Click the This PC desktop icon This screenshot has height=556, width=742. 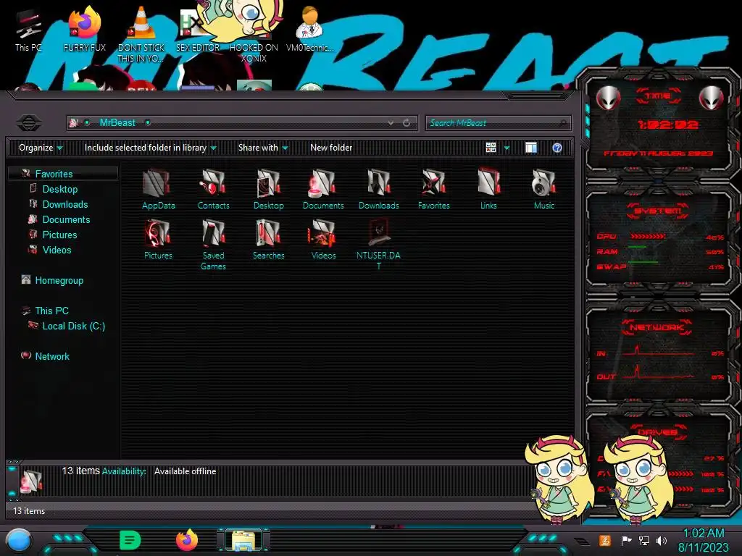tap(28, 31)
